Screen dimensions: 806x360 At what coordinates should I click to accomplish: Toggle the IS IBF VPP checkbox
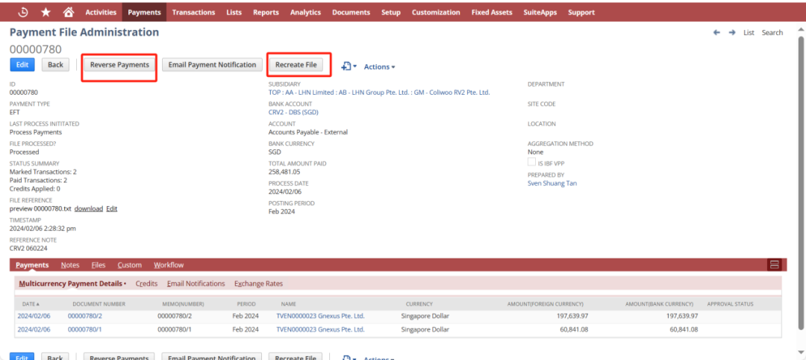click(531, 163)
